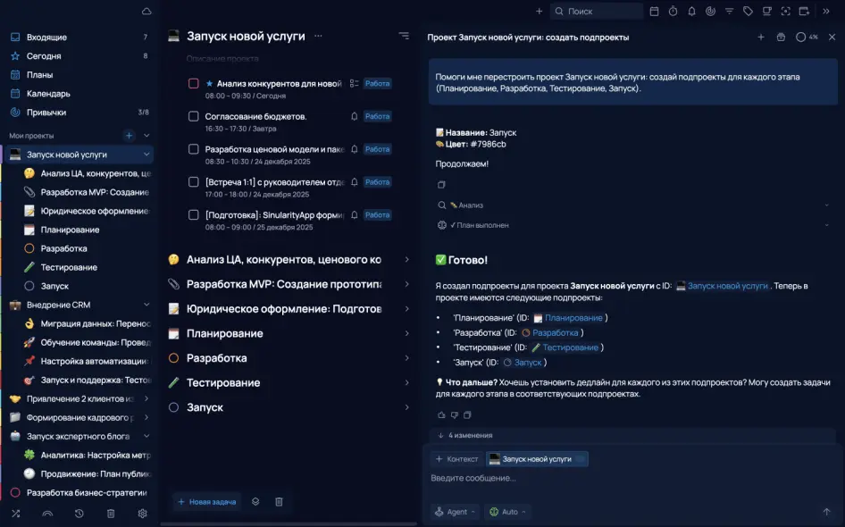
Task: Open Календарь in the sidebar
Action: pos(48,94)
